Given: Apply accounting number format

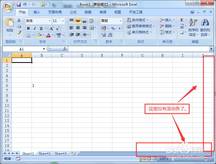Looking at the screenshot, I should click(x=104, y=28).
